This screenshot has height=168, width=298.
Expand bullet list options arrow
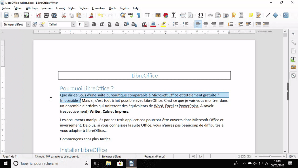[180, 24]
